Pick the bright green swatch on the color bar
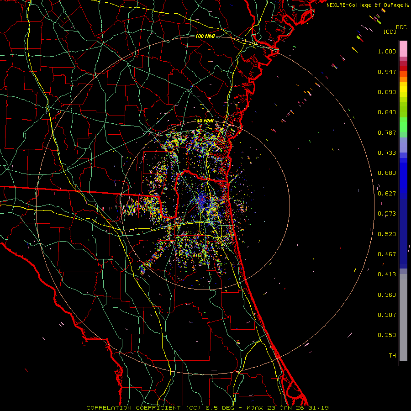411x411 pixels. click(x=403, y=125)
